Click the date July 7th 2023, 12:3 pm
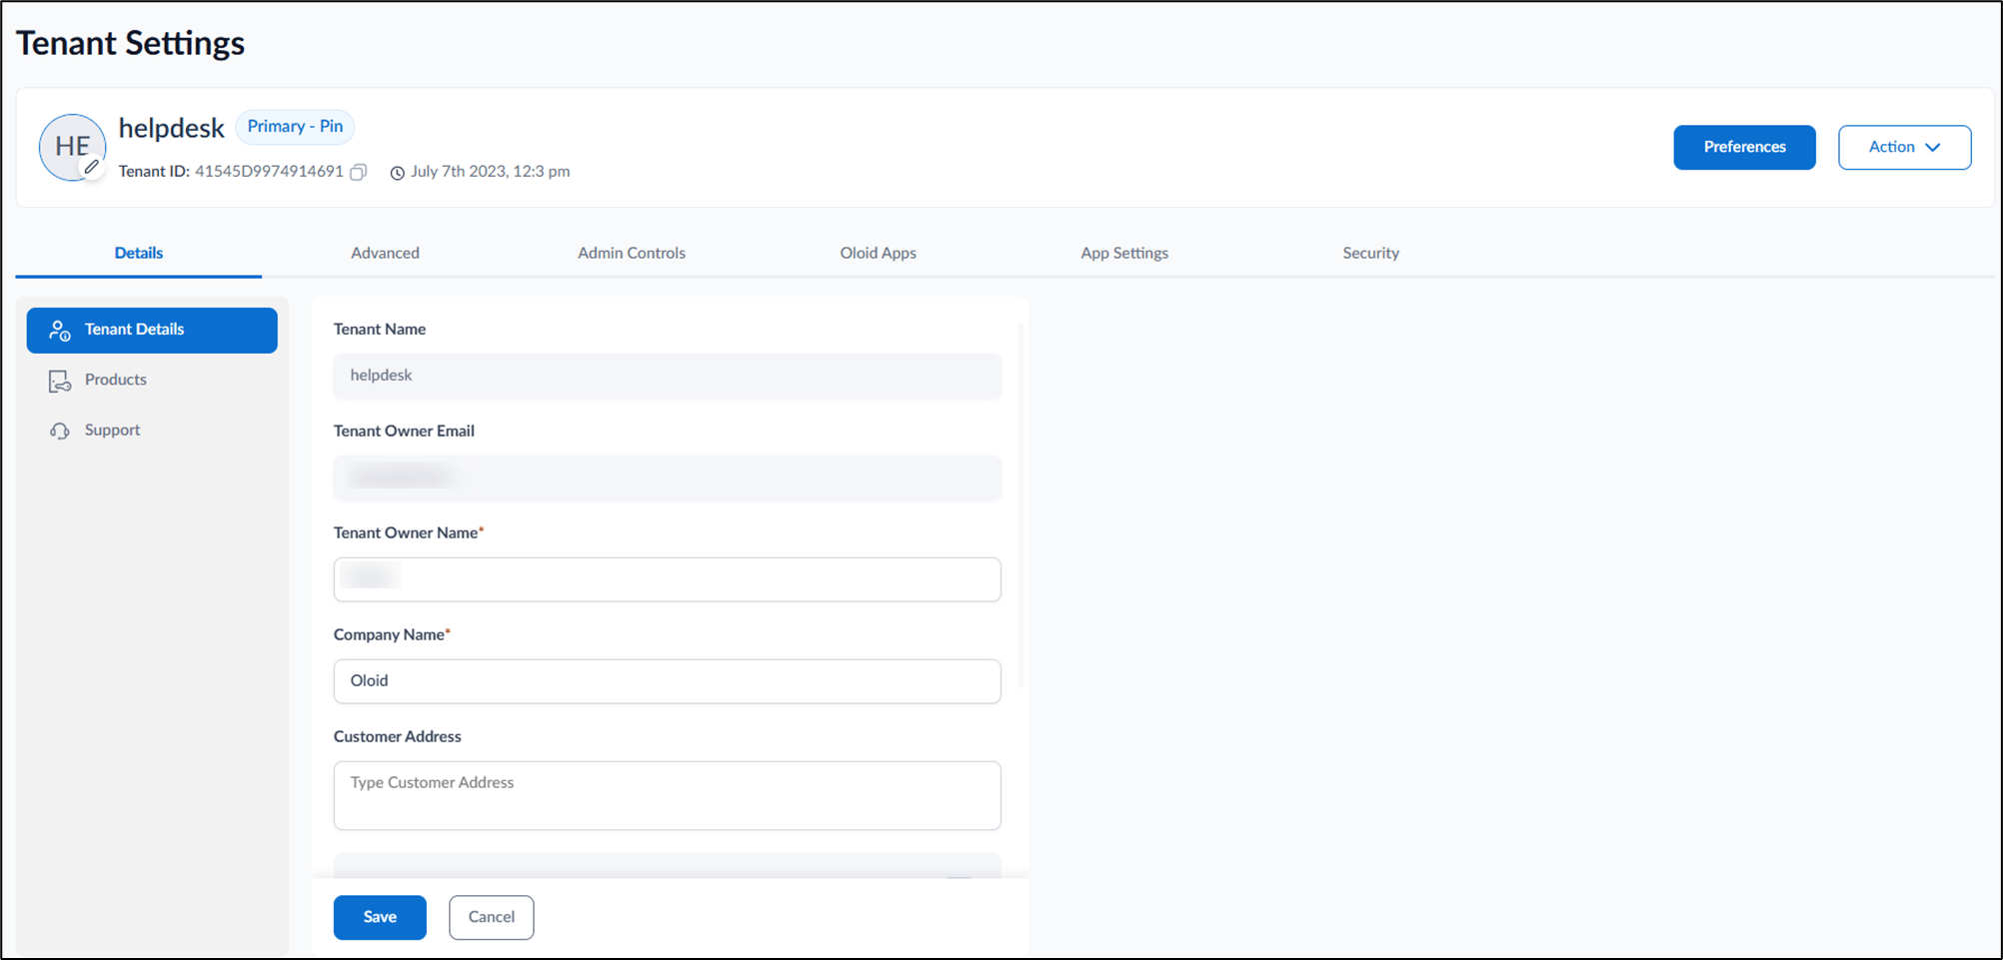Screen dimensions: 2003x960 point(490,172)
